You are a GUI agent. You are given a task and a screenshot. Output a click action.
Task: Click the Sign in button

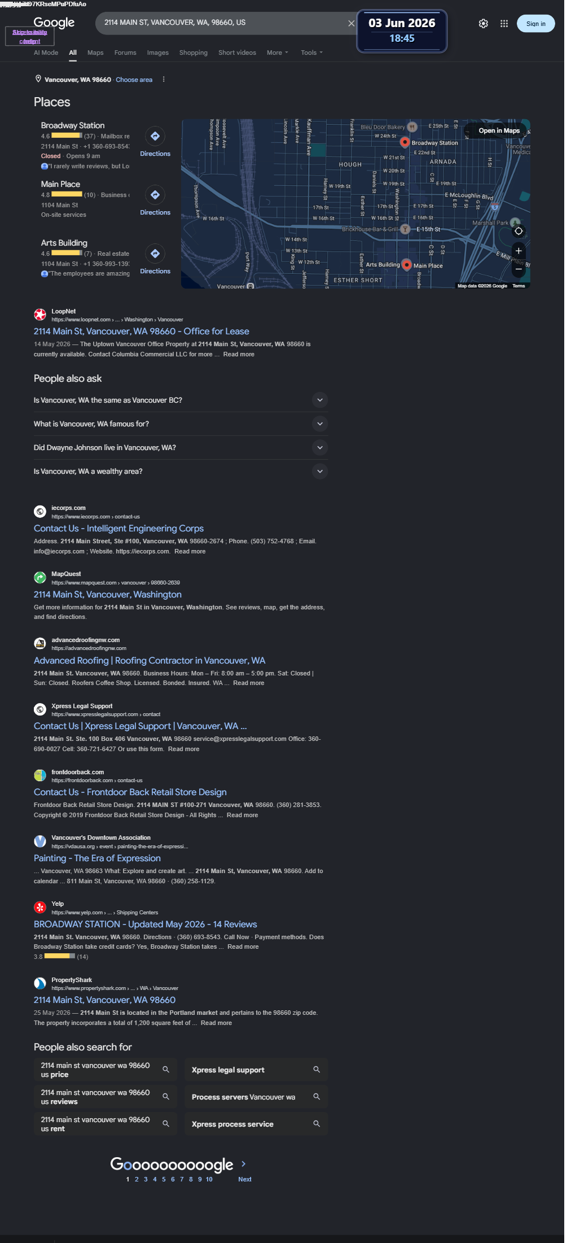(x=536, y=24)
